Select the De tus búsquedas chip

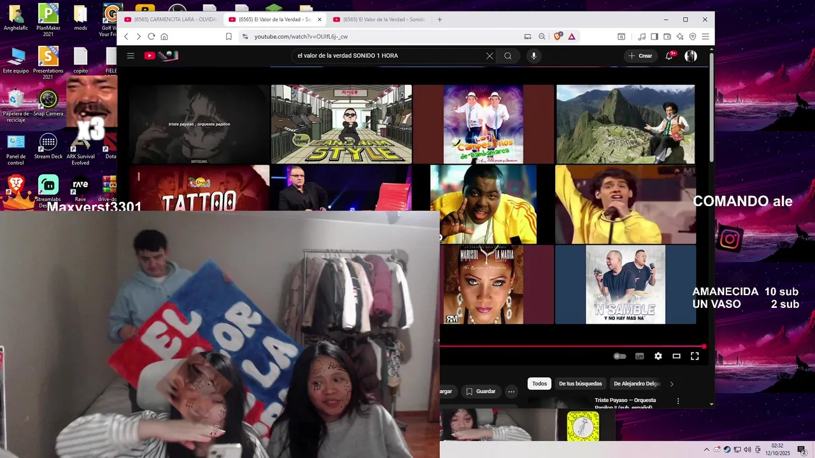[580, 384]
